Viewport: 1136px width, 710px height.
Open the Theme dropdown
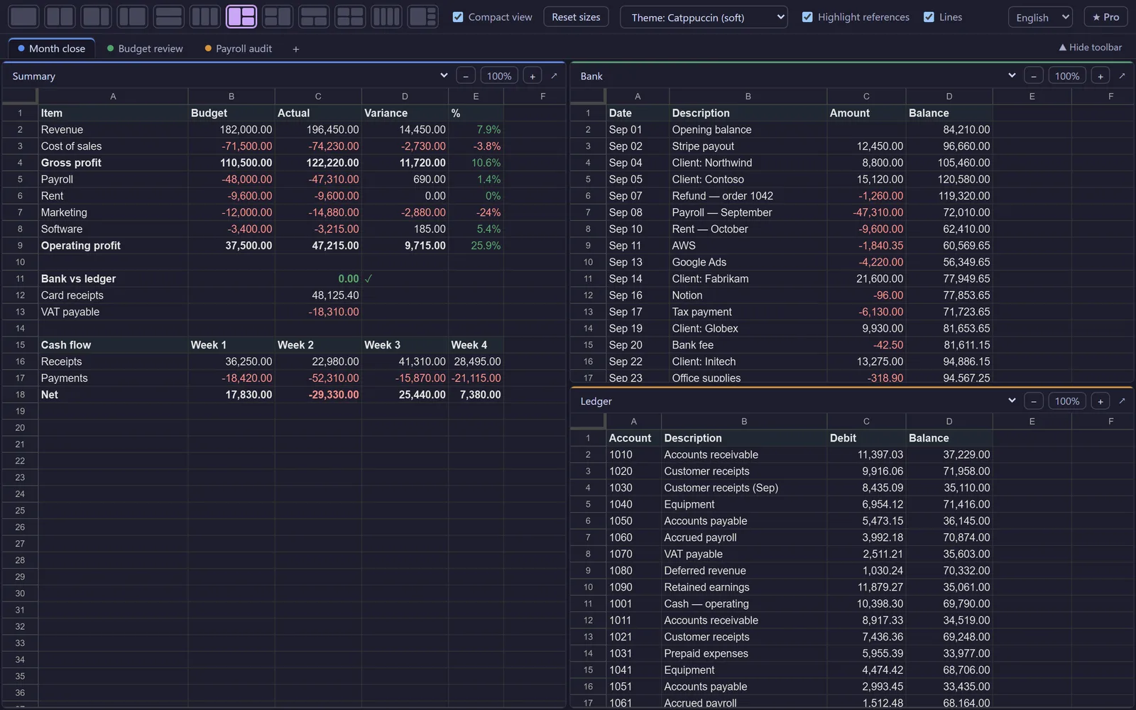point(704,17)
